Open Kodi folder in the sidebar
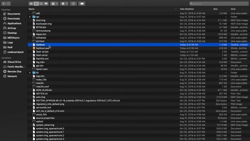Screen dimensions: 250x141 (x=8, y=47)
